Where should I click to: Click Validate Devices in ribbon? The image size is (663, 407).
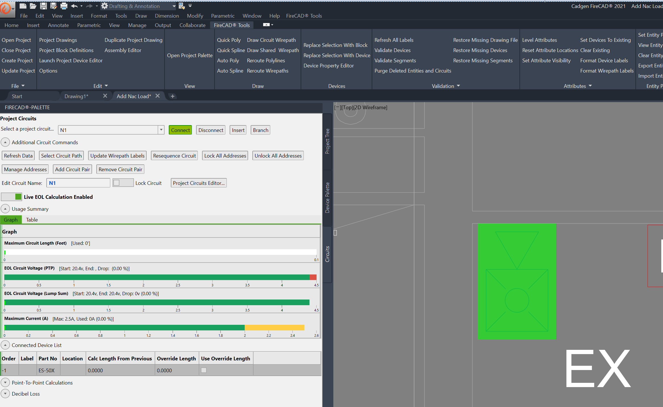[392, 50]
